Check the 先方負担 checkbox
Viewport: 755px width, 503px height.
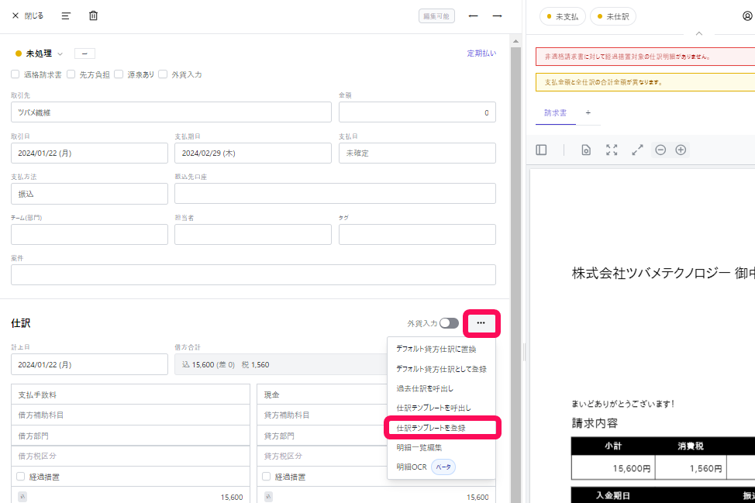[71, 74]
